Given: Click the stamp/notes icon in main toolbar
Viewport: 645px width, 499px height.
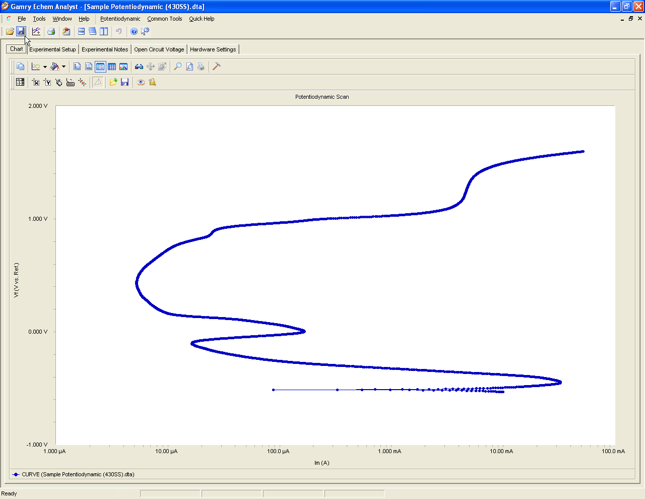Looking at the screenshot, I should pos(66,31).
